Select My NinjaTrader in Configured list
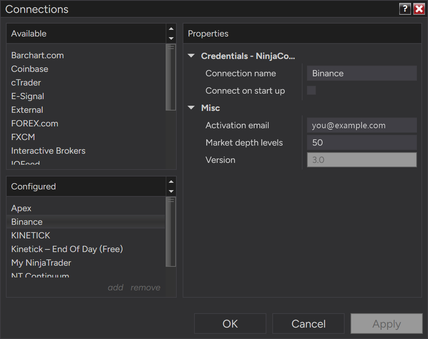The width and height of the screenshot is (428, 339). (86, 263)
